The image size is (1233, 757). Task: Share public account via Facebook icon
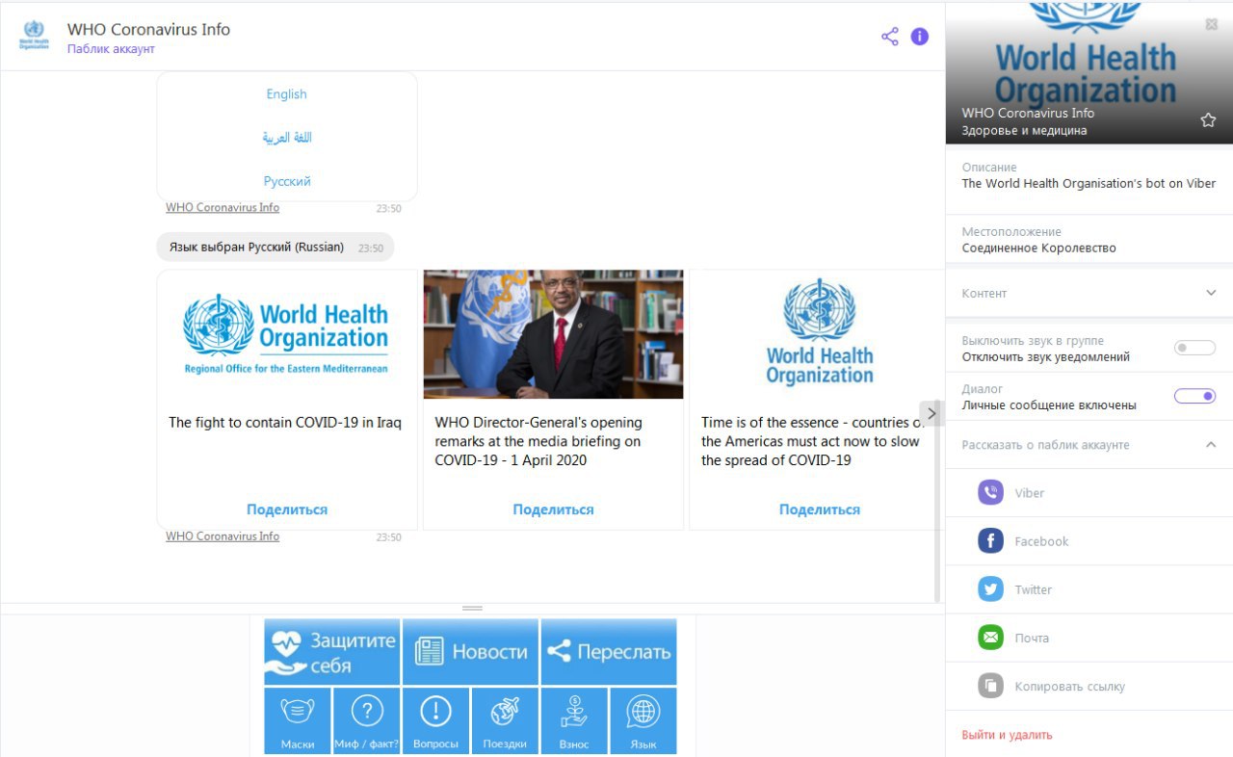tap(991, 541)
